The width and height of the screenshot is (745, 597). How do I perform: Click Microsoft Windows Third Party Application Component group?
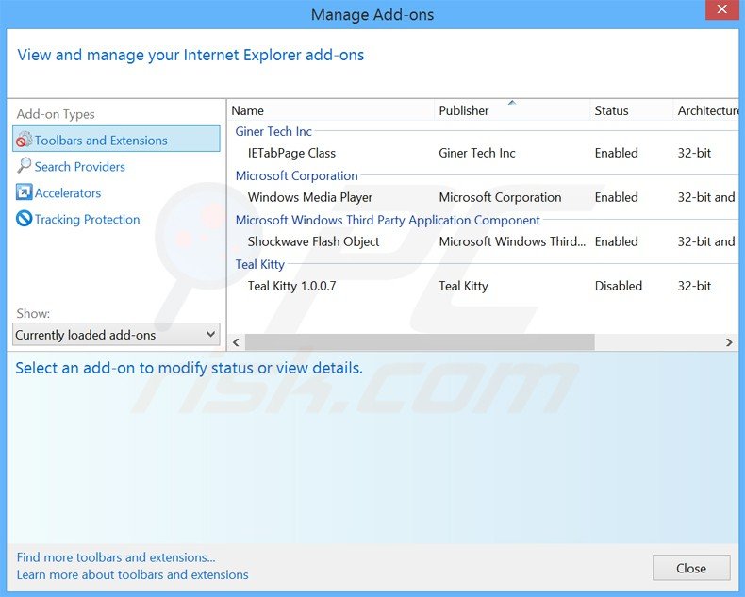(388, 220)
